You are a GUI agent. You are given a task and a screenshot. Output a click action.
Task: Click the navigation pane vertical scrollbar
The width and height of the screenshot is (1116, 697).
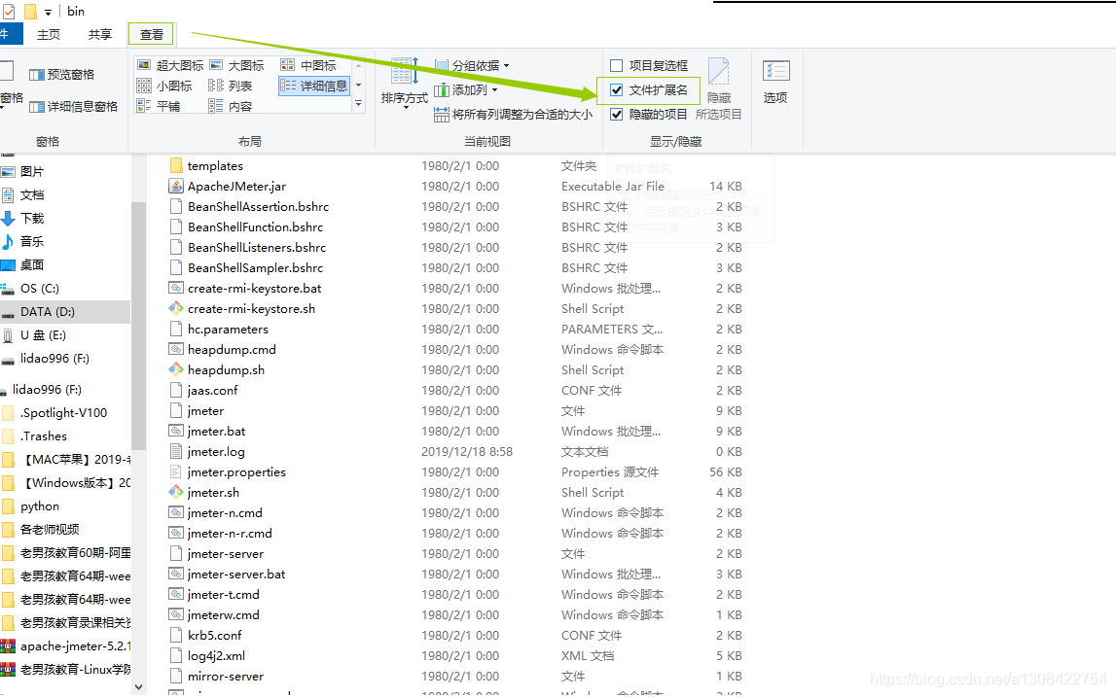[x=139, y=326]
